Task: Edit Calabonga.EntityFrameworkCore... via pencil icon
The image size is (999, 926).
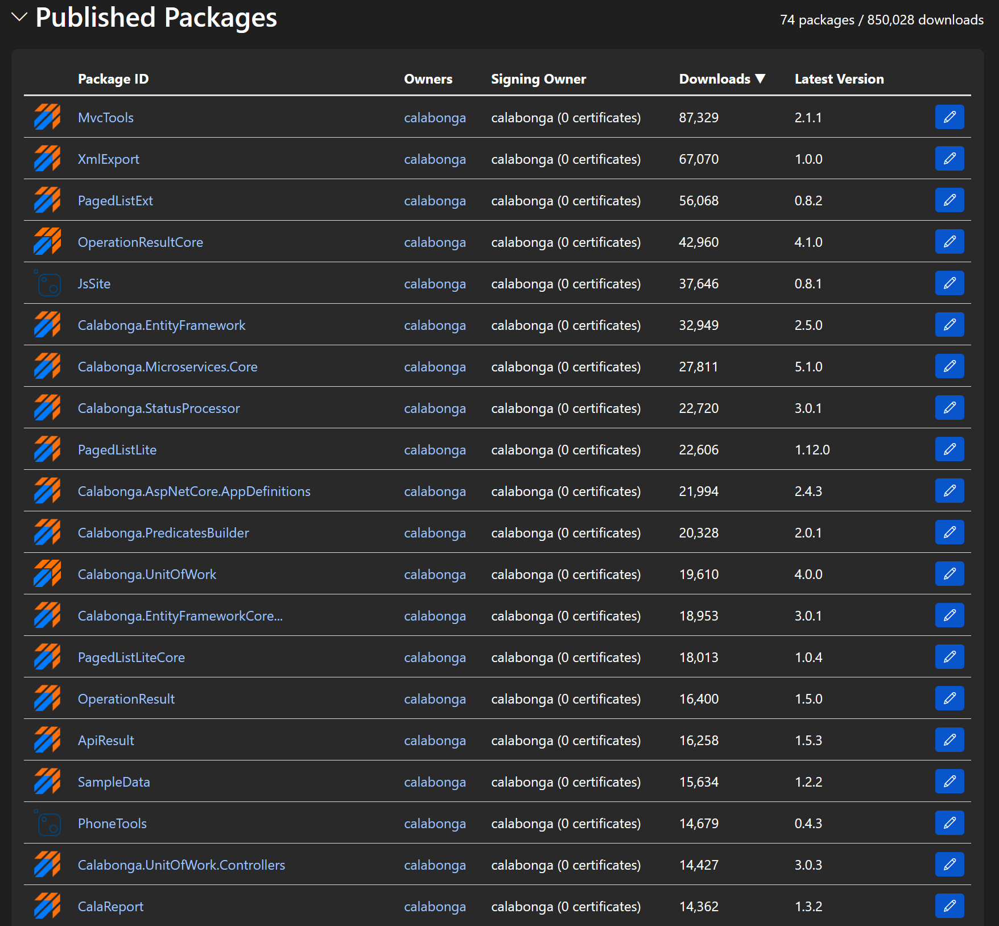Action: click(x=950, y=615)
